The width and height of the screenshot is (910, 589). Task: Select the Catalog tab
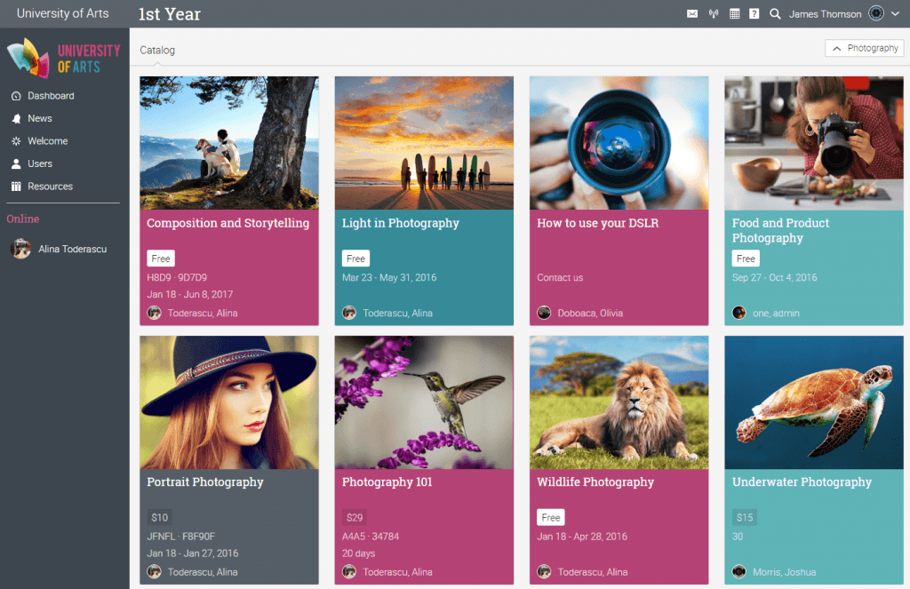point(157,51)
